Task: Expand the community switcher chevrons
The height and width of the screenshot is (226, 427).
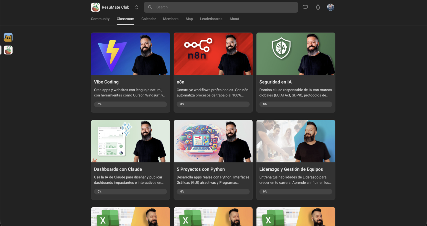Action: (136, 7)
